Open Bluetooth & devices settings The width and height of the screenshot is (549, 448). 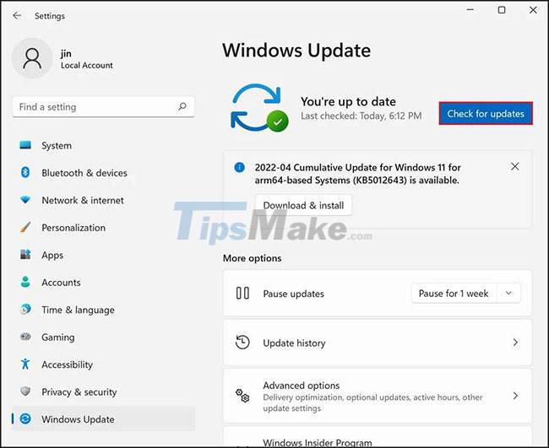[103, 173]
